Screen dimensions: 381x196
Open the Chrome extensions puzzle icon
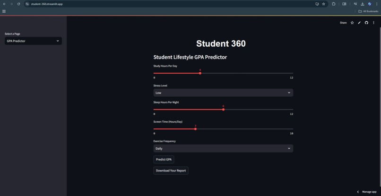(x=334, y=4)
